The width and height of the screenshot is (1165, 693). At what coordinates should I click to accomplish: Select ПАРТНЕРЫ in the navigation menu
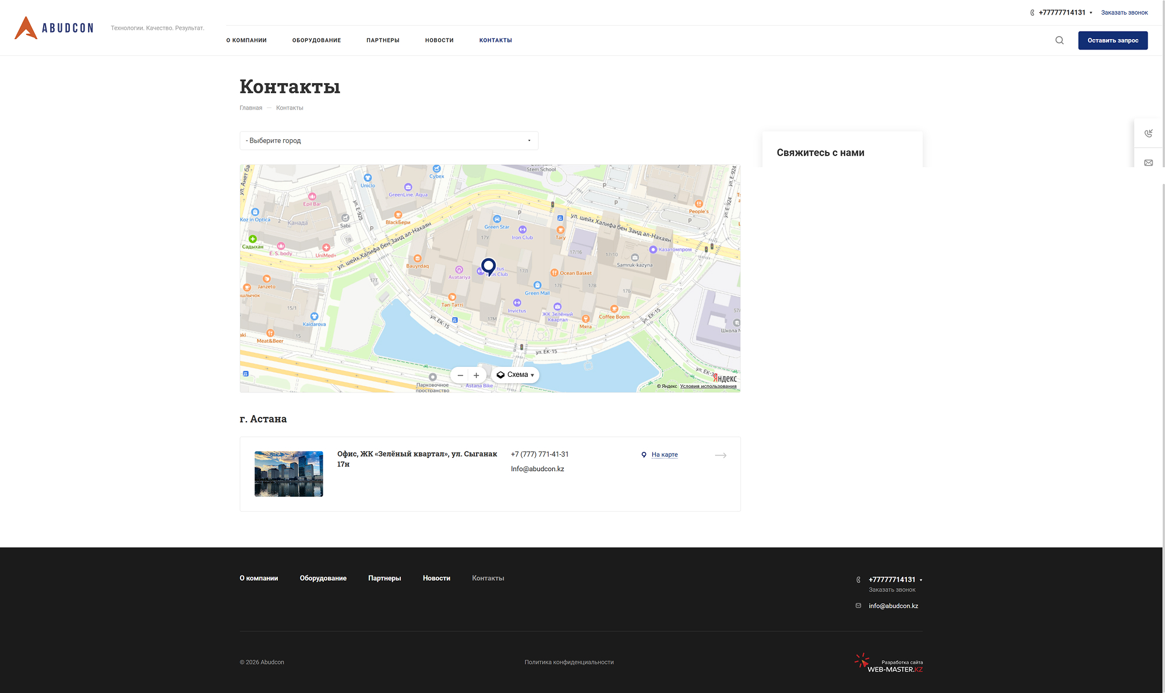[383, 40]
